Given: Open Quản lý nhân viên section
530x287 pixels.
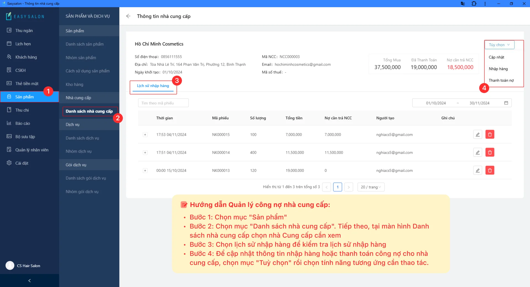Looking at the screenshot, I should point(29,150).
